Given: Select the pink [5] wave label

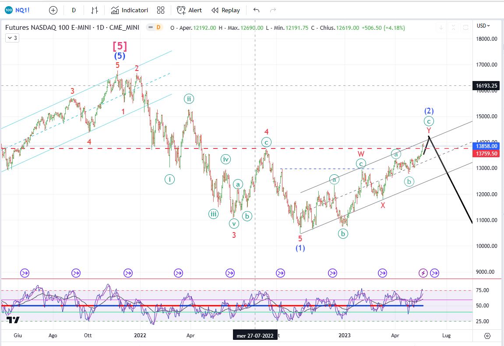Looking at the screenshot, I should [120, 46].
